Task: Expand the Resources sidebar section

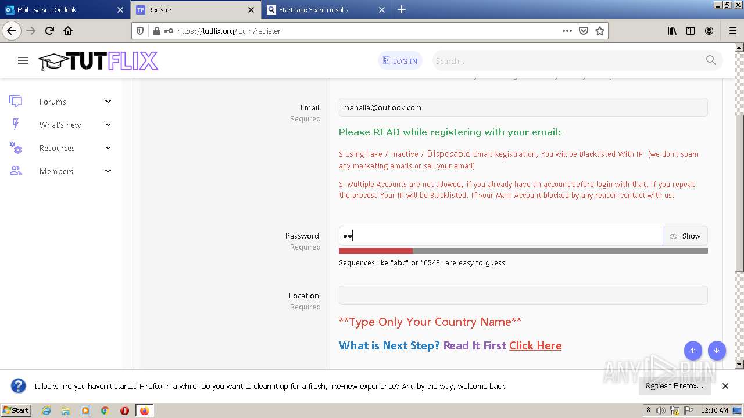Action: pos(108,148)
